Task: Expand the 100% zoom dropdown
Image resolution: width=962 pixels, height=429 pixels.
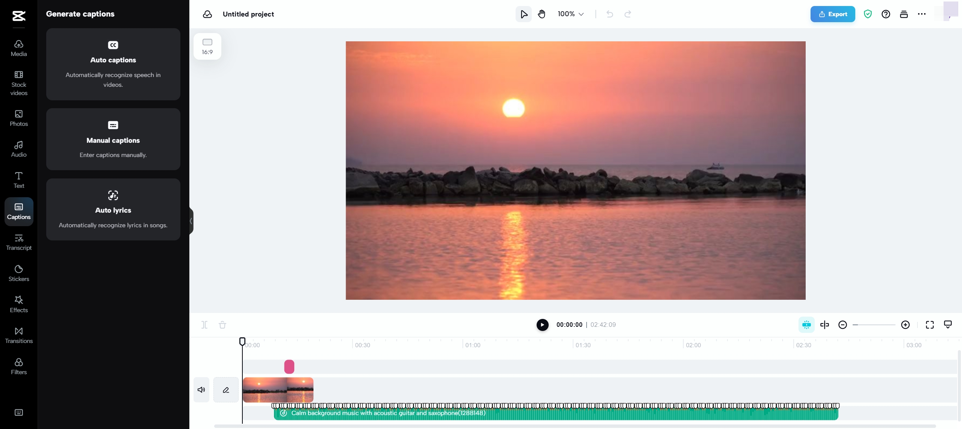Action: (570, 14)
